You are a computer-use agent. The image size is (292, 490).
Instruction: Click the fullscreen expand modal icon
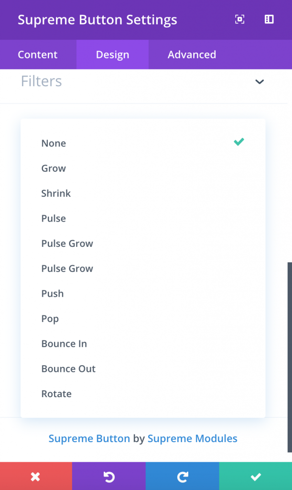(x=239, y=19)
